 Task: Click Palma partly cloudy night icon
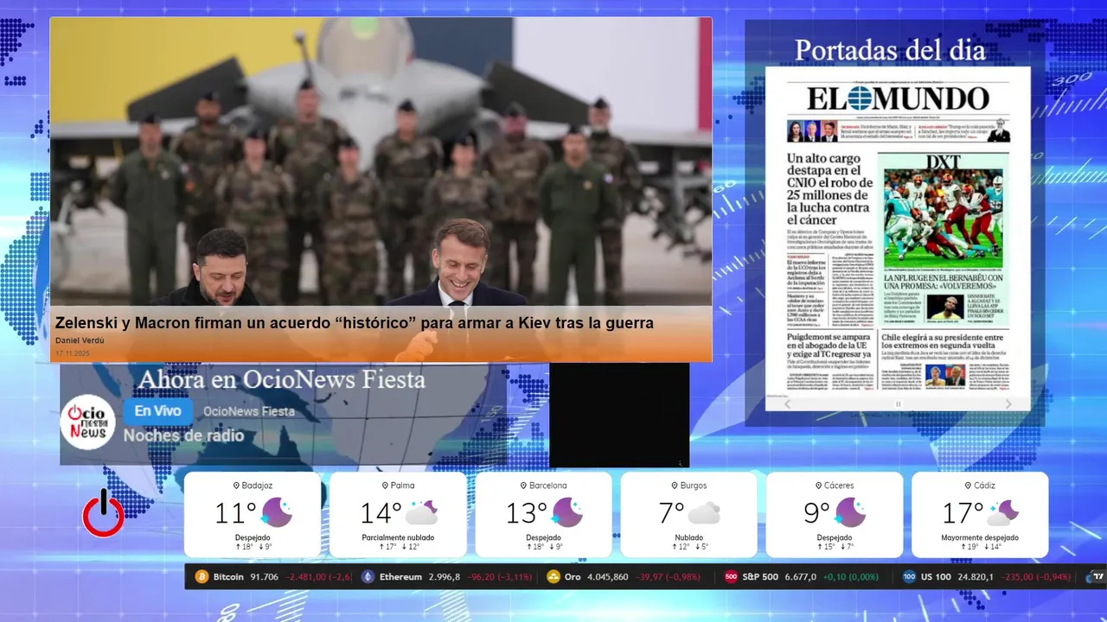coord(422,512)
